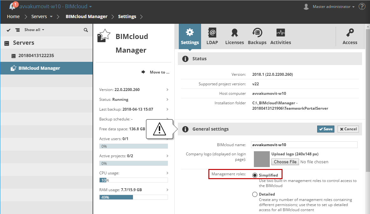Select the Simplified management roles option
Viewport: 370px width, 214px height.
pos(255,175)
